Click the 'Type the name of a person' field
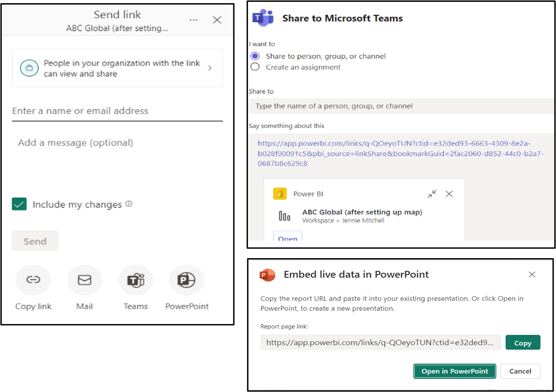The image size is (556, 392). [x=401, y=106]
